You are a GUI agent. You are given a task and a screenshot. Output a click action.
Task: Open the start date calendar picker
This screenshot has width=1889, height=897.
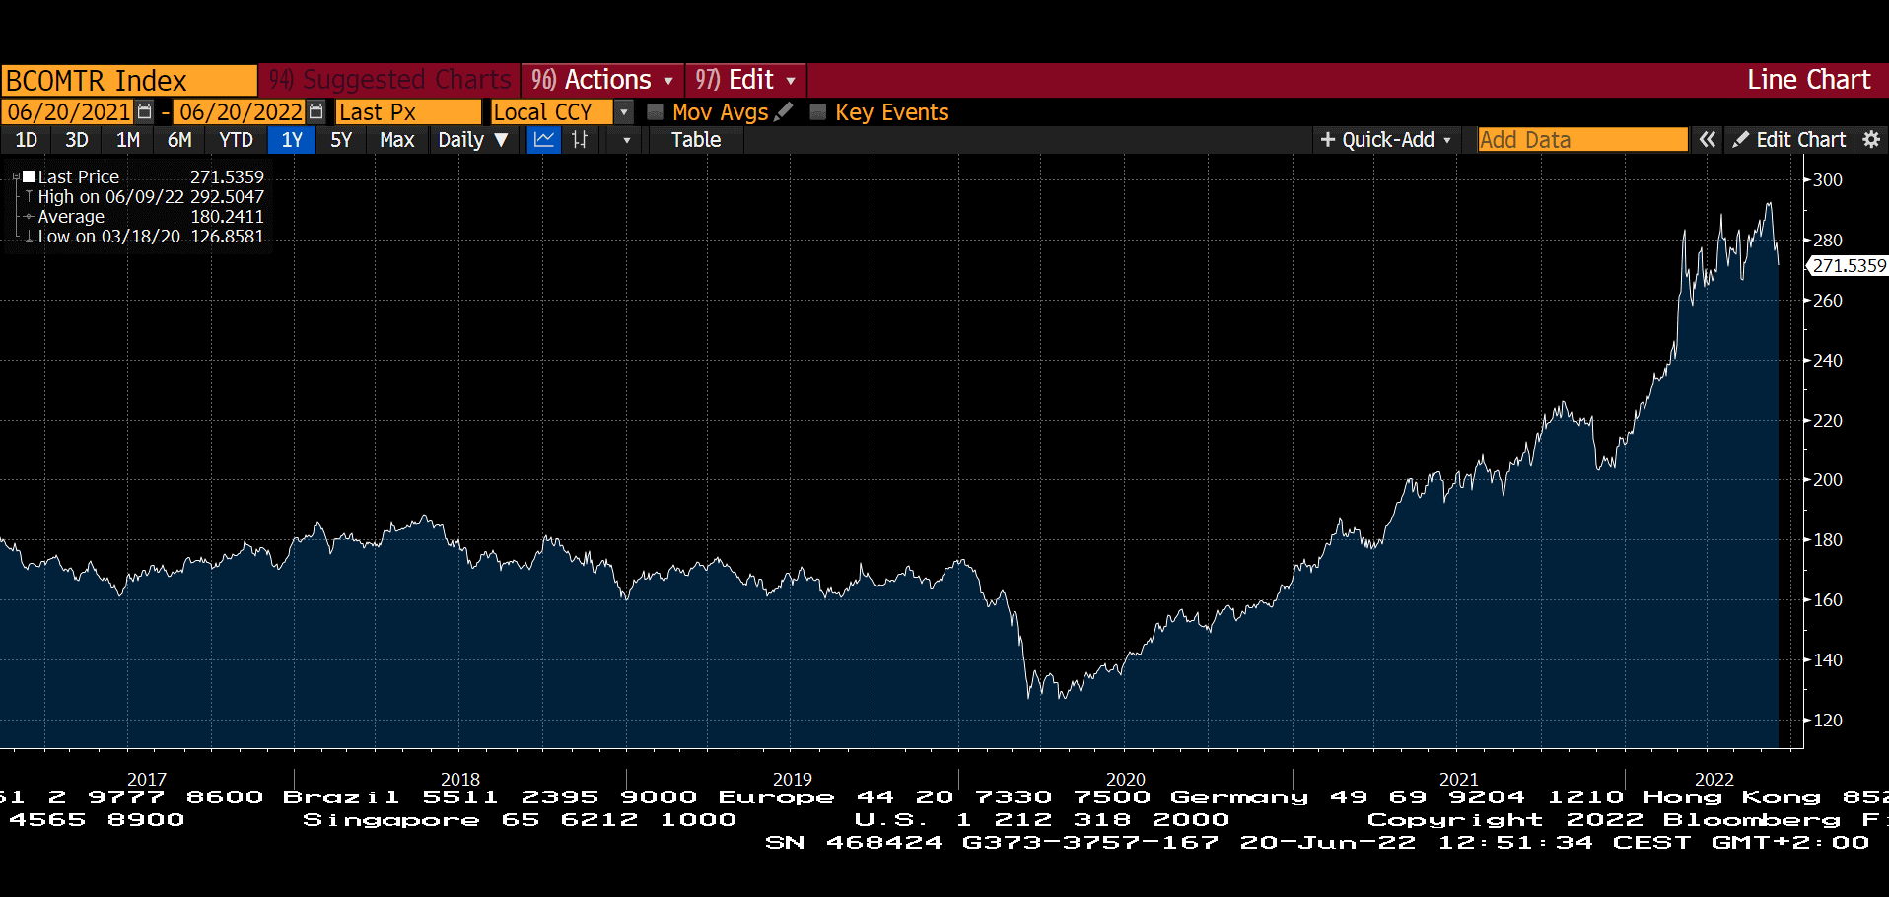point(145,112)
